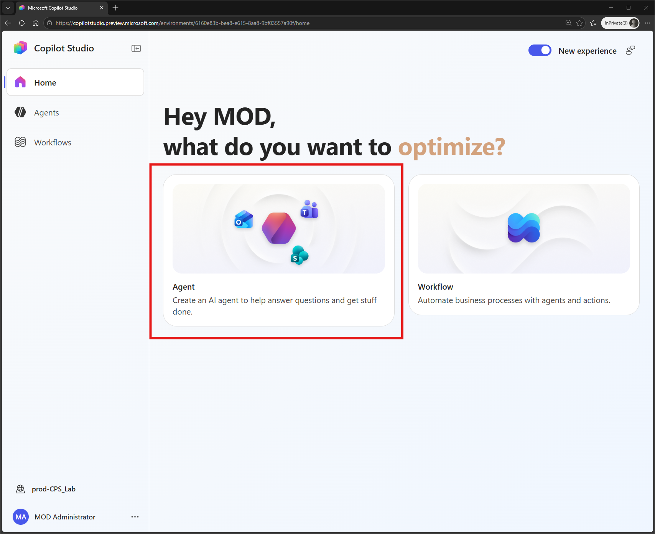This screenshot has height=534, width=655.
Task: Click the Outlook icon in Agent card
Action: tap(244, 219)
